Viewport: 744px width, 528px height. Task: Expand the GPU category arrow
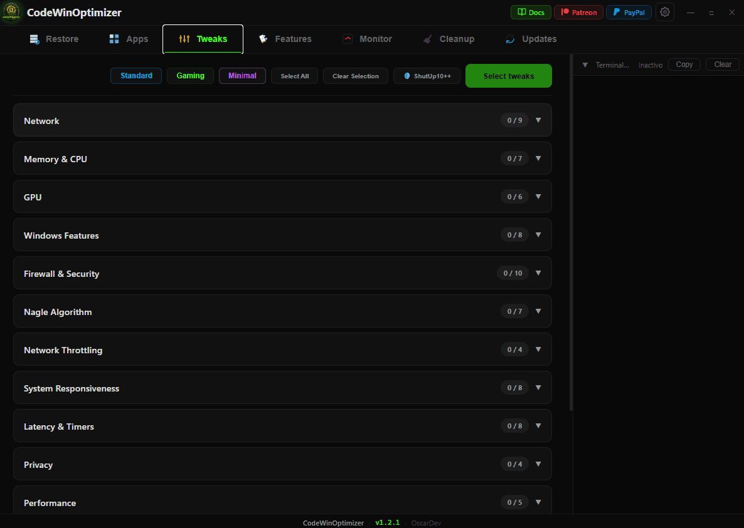click(x=538, y=197)
